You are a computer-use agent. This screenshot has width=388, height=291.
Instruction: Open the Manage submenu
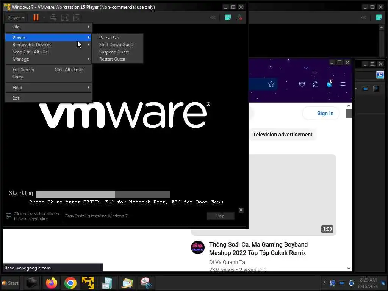49,59
